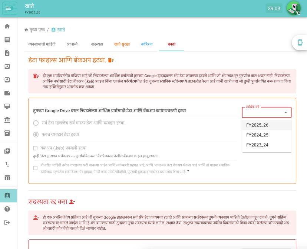Tick the 'बॅकअप (.keb) फायली हटवा' checkbox
This screenshot has width=307, height=249.
[x=36, y=148]
